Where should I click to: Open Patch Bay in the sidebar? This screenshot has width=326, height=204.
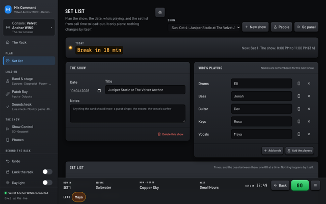[x=29, y=94]
